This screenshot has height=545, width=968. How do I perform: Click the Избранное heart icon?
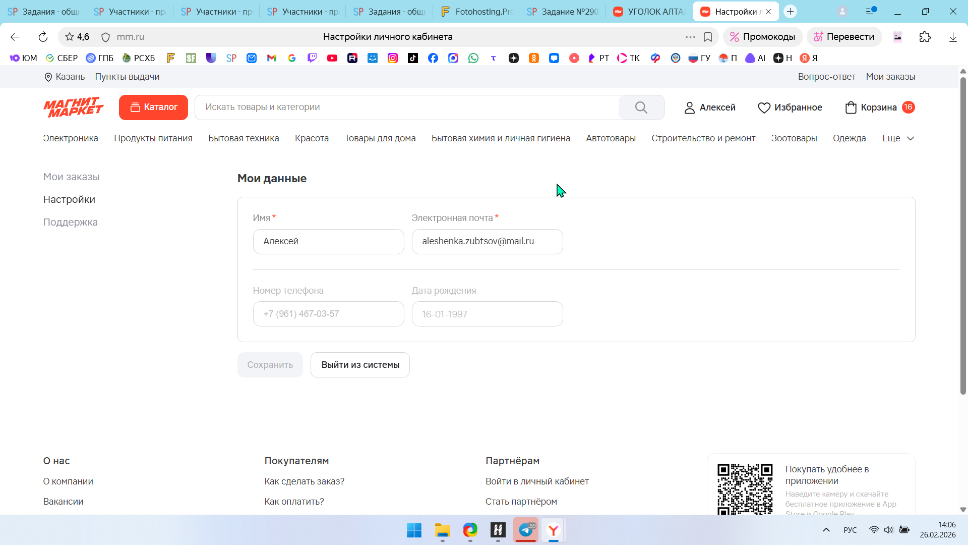pos(764,107)
